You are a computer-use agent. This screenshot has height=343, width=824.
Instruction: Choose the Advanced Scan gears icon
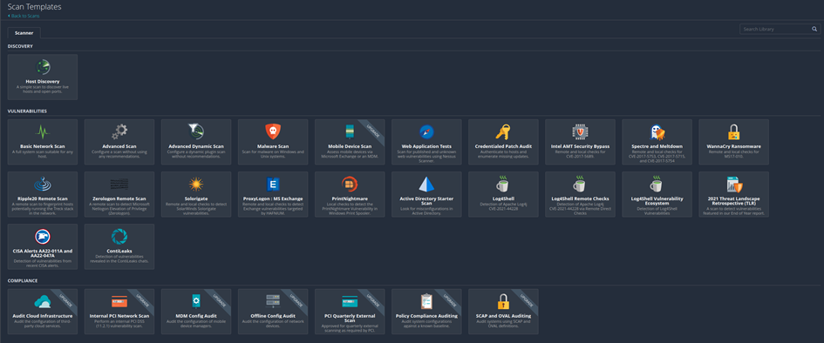pyautogui.click(x=119, y=131)
